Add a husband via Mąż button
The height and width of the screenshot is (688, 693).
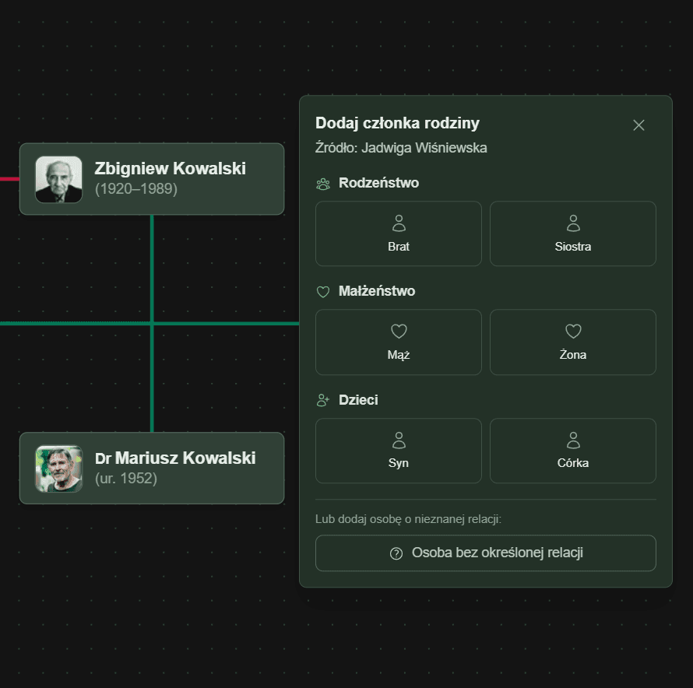(x=398, y=342)
